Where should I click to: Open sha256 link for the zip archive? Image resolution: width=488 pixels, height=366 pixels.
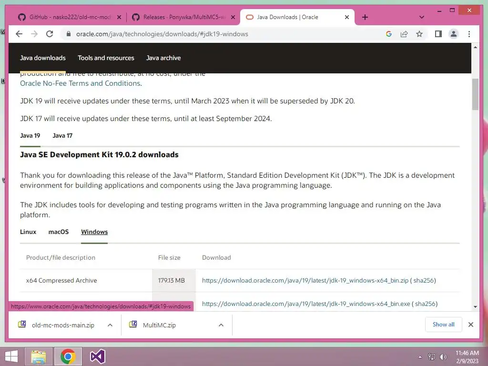tap(423, 280)
